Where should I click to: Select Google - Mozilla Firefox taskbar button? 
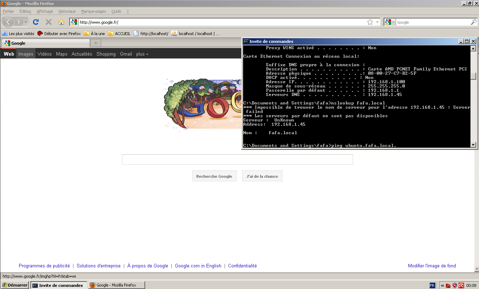116,285
